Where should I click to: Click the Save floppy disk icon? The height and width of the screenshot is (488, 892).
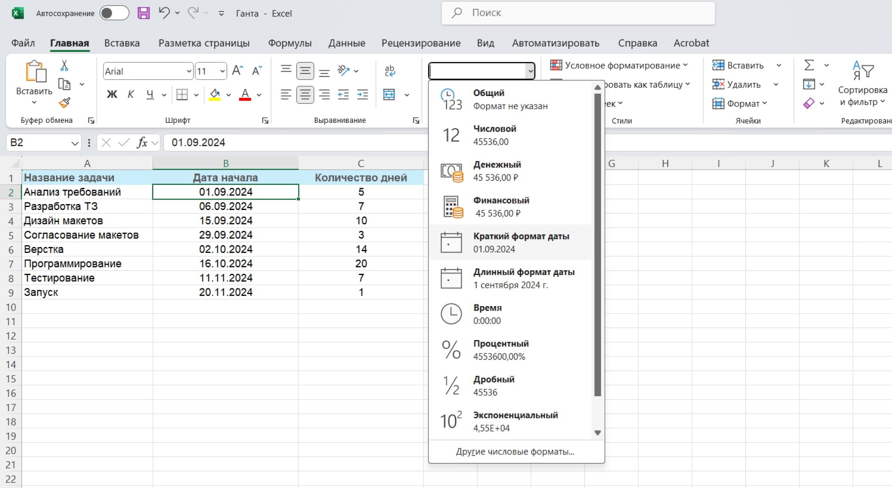click(144, 13)
